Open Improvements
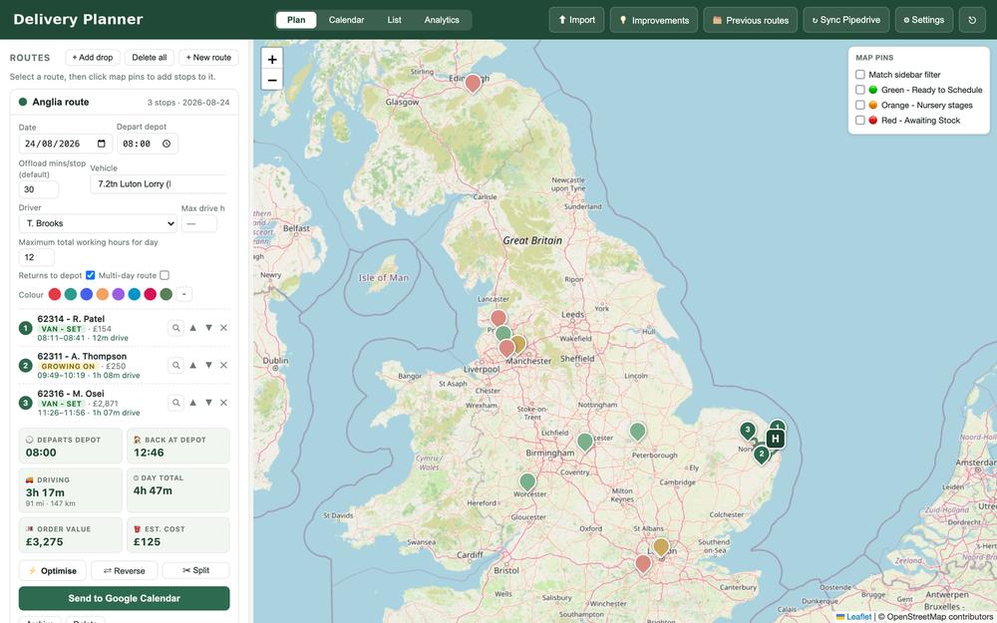997x623 pixels. click(x=654, y=20)
